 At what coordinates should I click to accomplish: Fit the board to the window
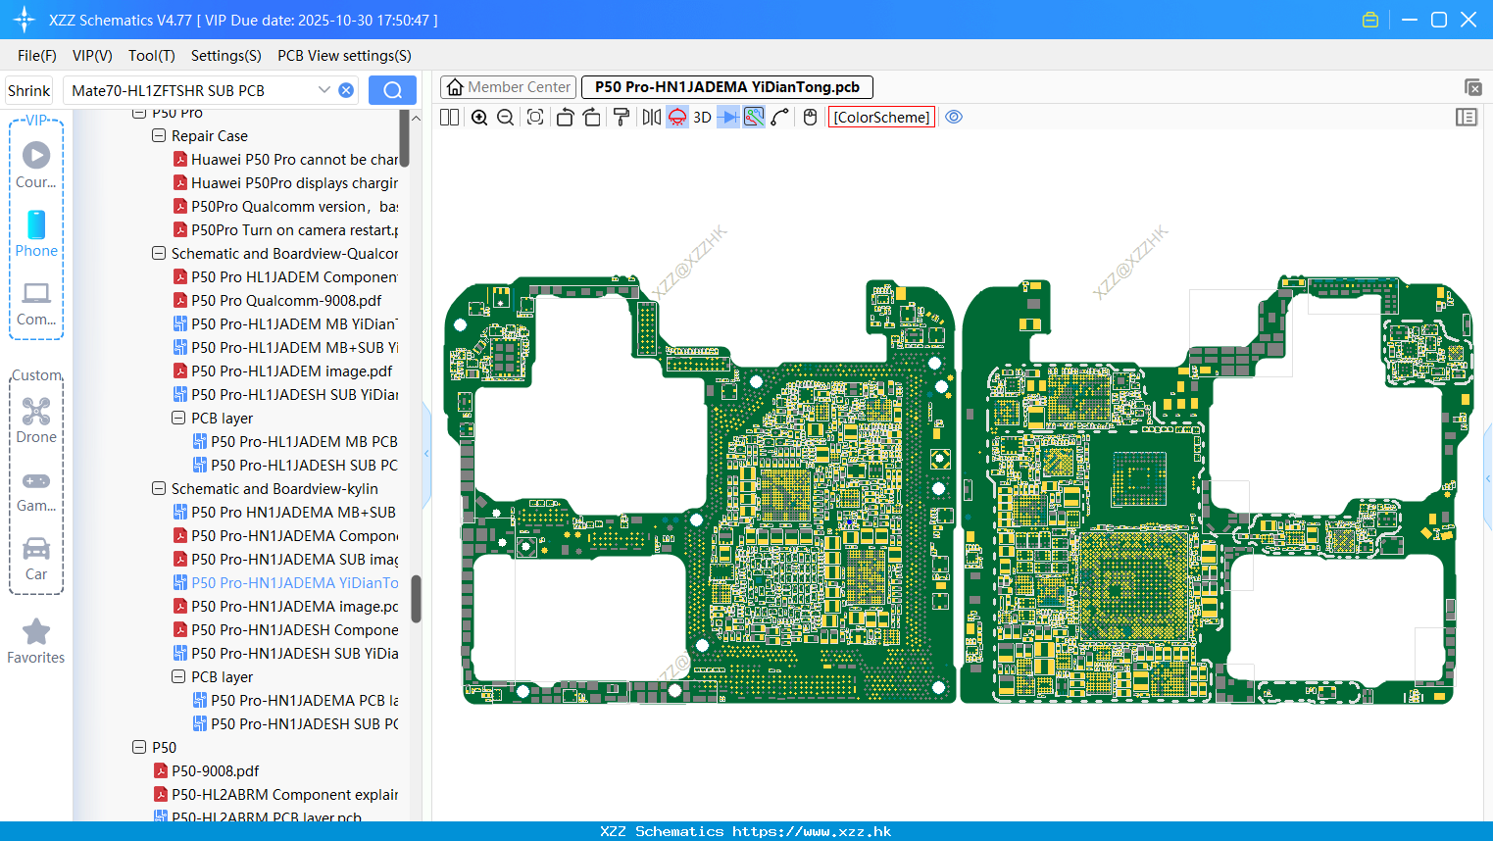click(x=535, y=118)
